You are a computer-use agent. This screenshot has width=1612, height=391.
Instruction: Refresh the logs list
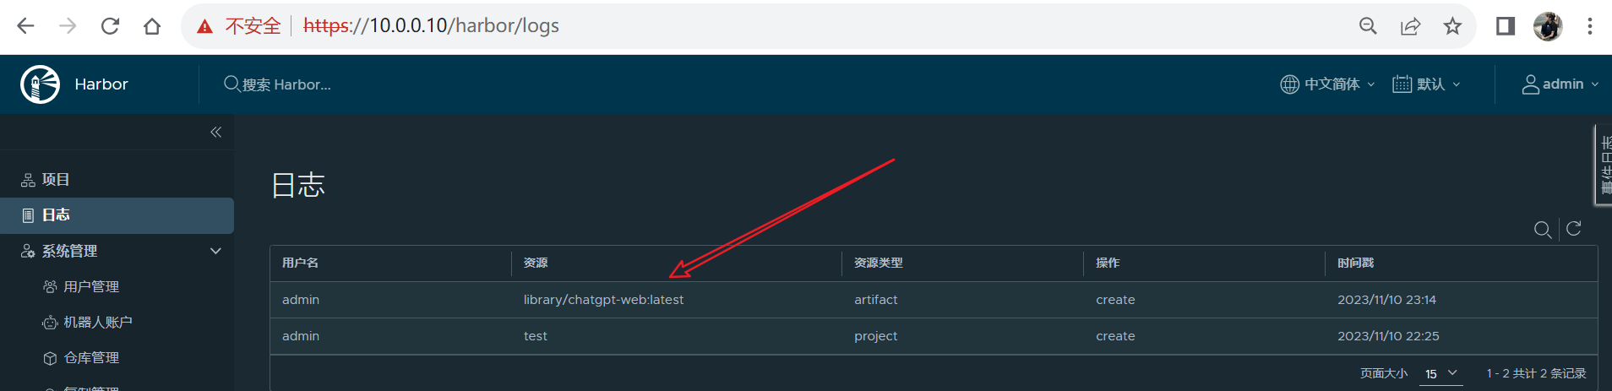[x=1573, y=229]
